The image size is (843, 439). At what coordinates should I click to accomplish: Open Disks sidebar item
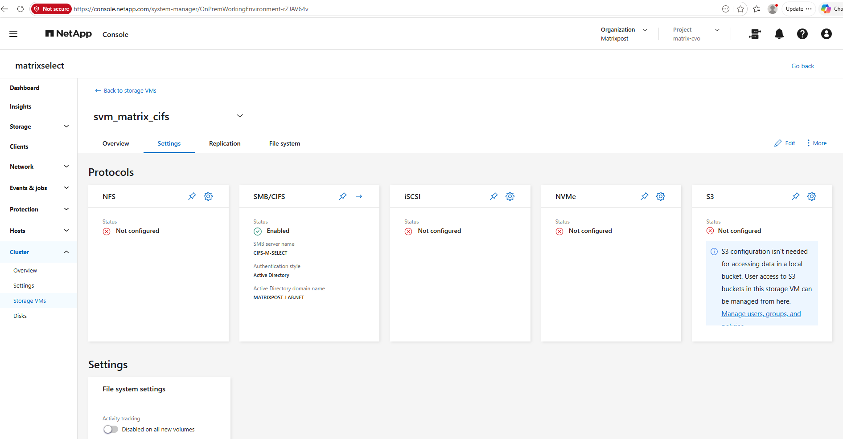click(20, 316)
